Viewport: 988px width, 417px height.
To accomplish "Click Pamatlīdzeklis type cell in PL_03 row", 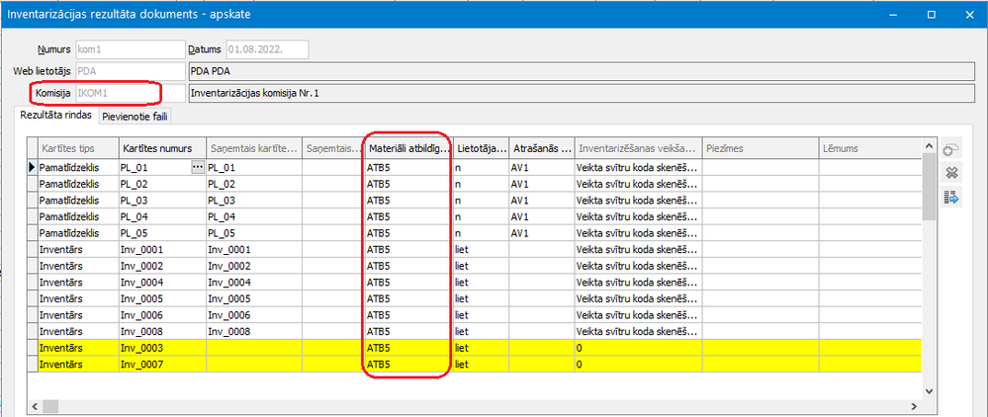I will [78, 200].
